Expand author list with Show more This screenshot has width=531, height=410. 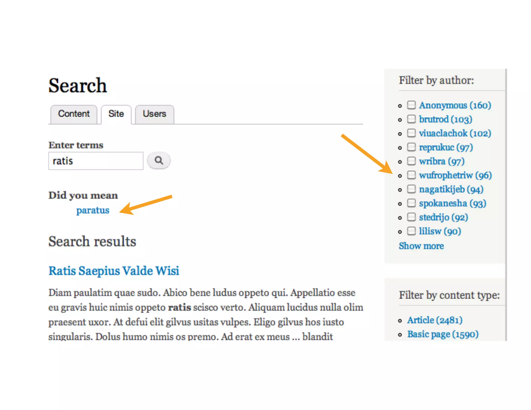pyautogui.click(x=421, y=246)
